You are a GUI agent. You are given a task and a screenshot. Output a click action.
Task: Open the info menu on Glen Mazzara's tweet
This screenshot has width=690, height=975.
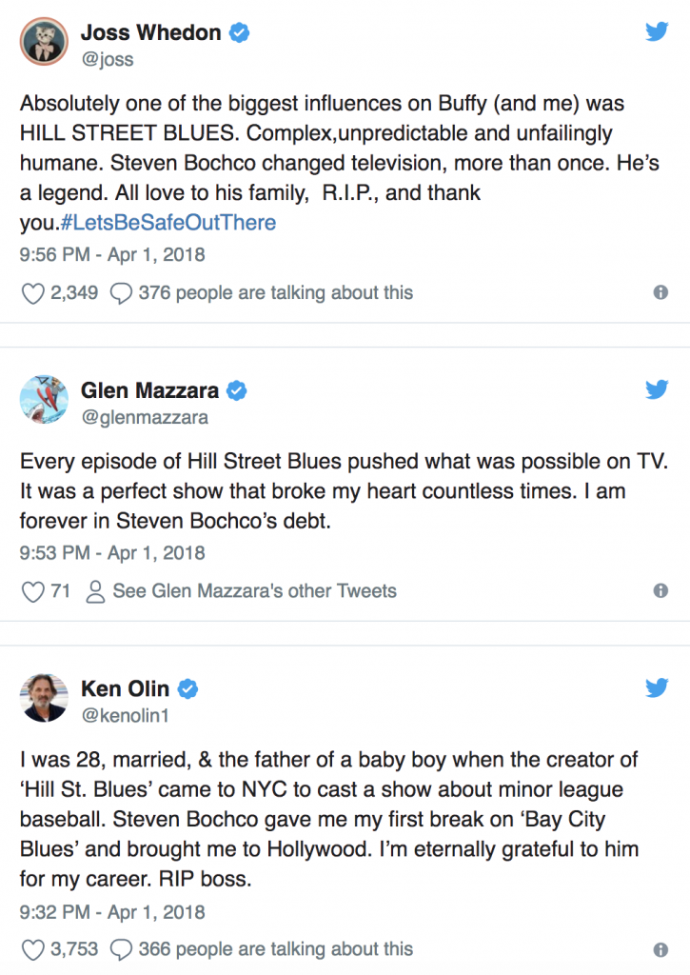click(x=660, y=590)
